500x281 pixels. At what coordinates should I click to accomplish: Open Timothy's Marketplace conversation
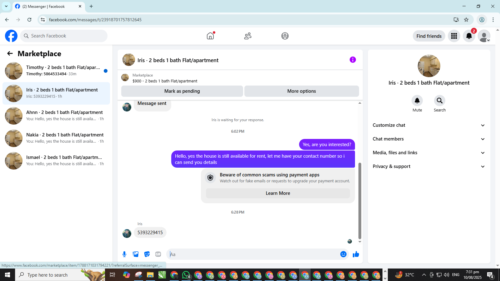pyautogui.click(x=56, y=71)
